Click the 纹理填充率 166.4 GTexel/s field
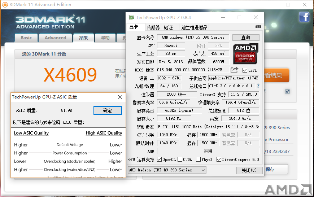This screenshot has height=197, width=314. pyautogui.click(x=241, y=102)
